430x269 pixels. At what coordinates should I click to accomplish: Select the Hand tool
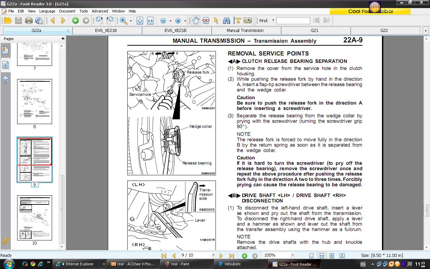[x=196, y=21]
